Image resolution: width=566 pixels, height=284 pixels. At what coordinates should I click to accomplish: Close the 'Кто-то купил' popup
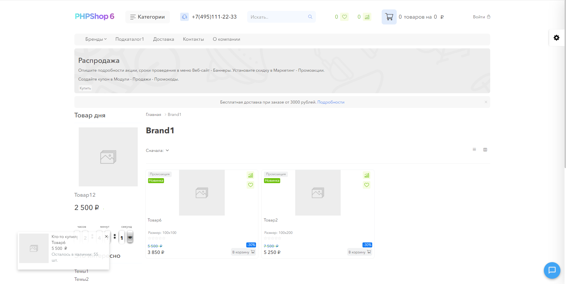coord(106,237)
